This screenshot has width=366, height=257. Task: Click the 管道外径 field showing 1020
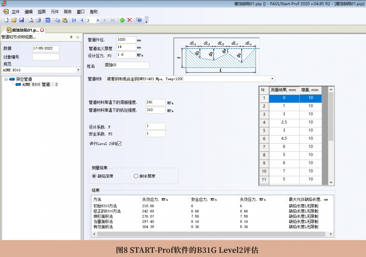point(126,40)
